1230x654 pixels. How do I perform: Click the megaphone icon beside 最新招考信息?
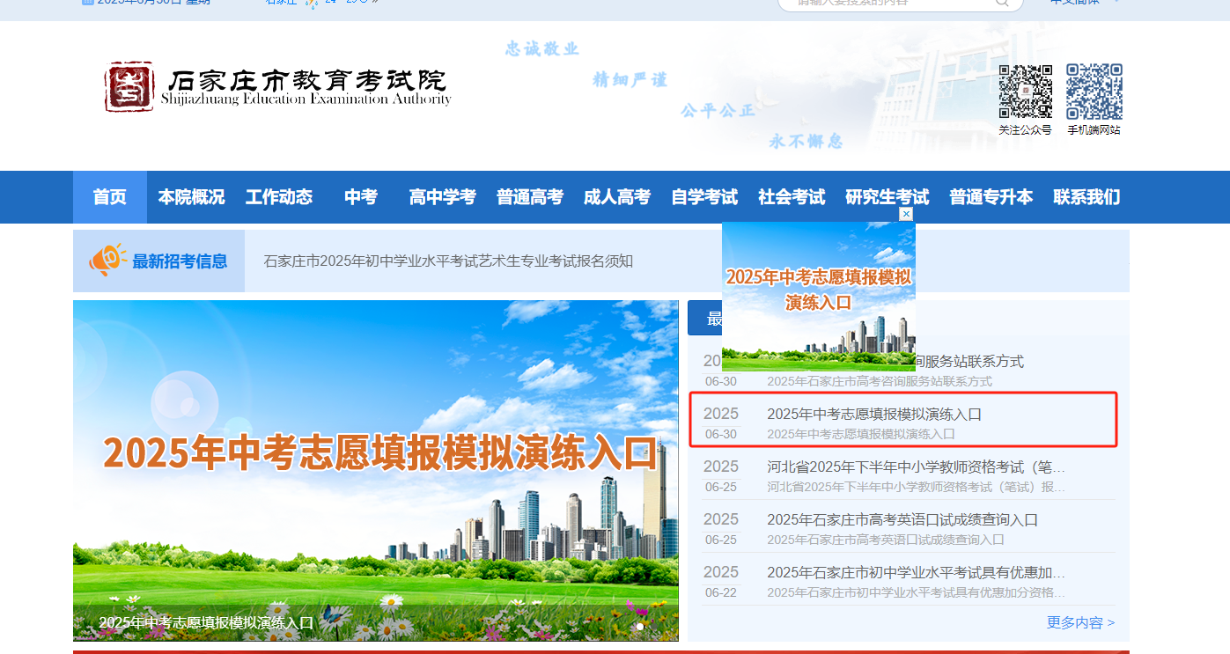coord(107,261)
